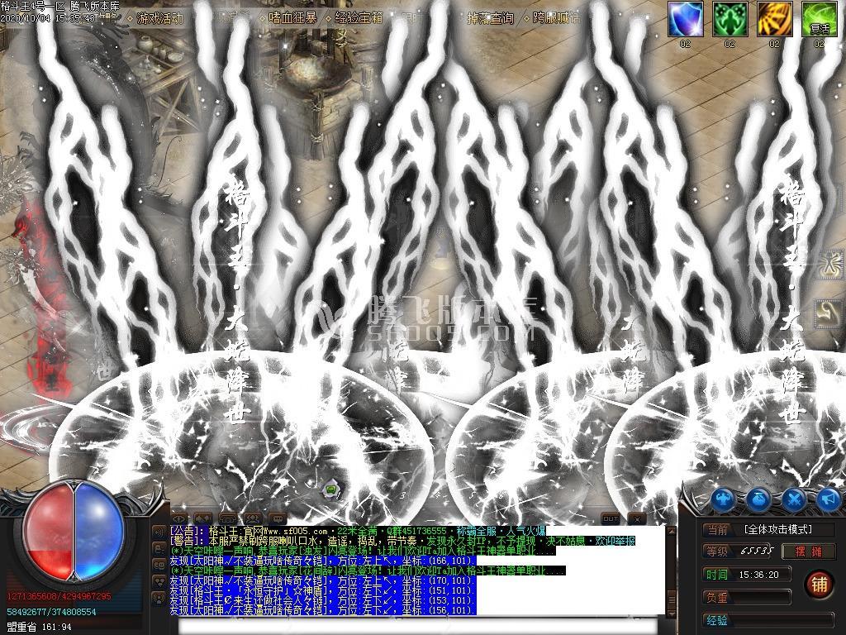Click the 时间 15:36:20 clock field

(x=747, y=575)
